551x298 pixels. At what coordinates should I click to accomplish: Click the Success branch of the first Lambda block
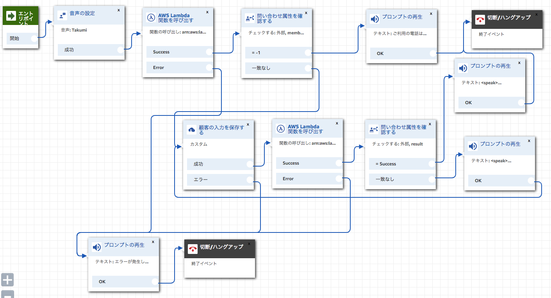point(178,51)
